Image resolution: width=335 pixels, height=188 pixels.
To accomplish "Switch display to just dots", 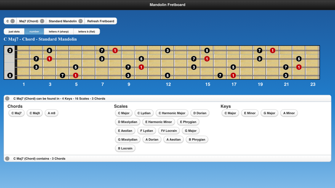I will click(14, 31).
